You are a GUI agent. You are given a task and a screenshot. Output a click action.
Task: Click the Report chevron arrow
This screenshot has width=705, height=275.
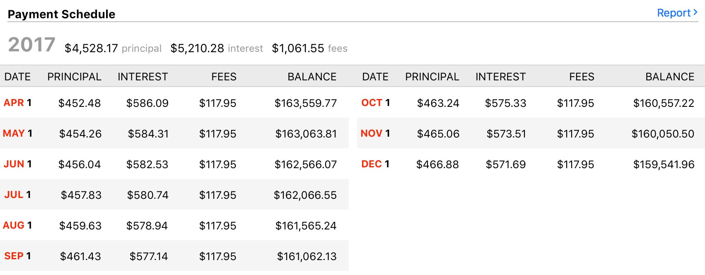click(x=695, y=12)
